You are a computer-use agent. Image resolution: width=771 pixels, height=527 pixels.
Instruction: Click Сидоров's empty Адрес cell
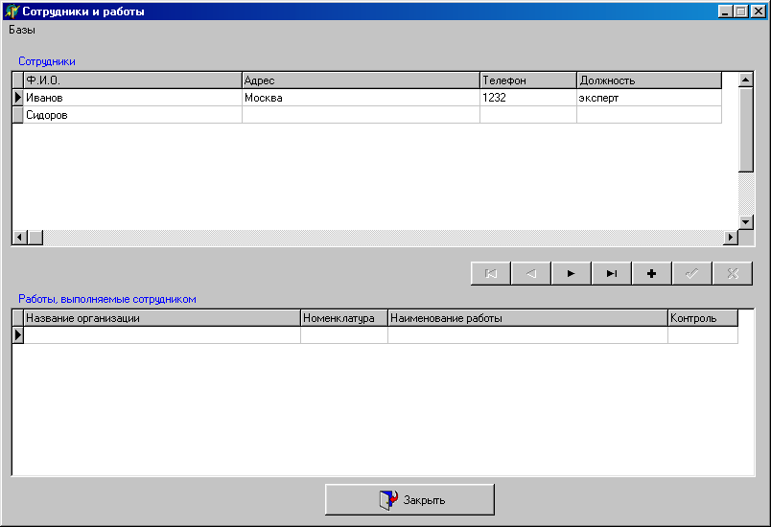[361, 115]
